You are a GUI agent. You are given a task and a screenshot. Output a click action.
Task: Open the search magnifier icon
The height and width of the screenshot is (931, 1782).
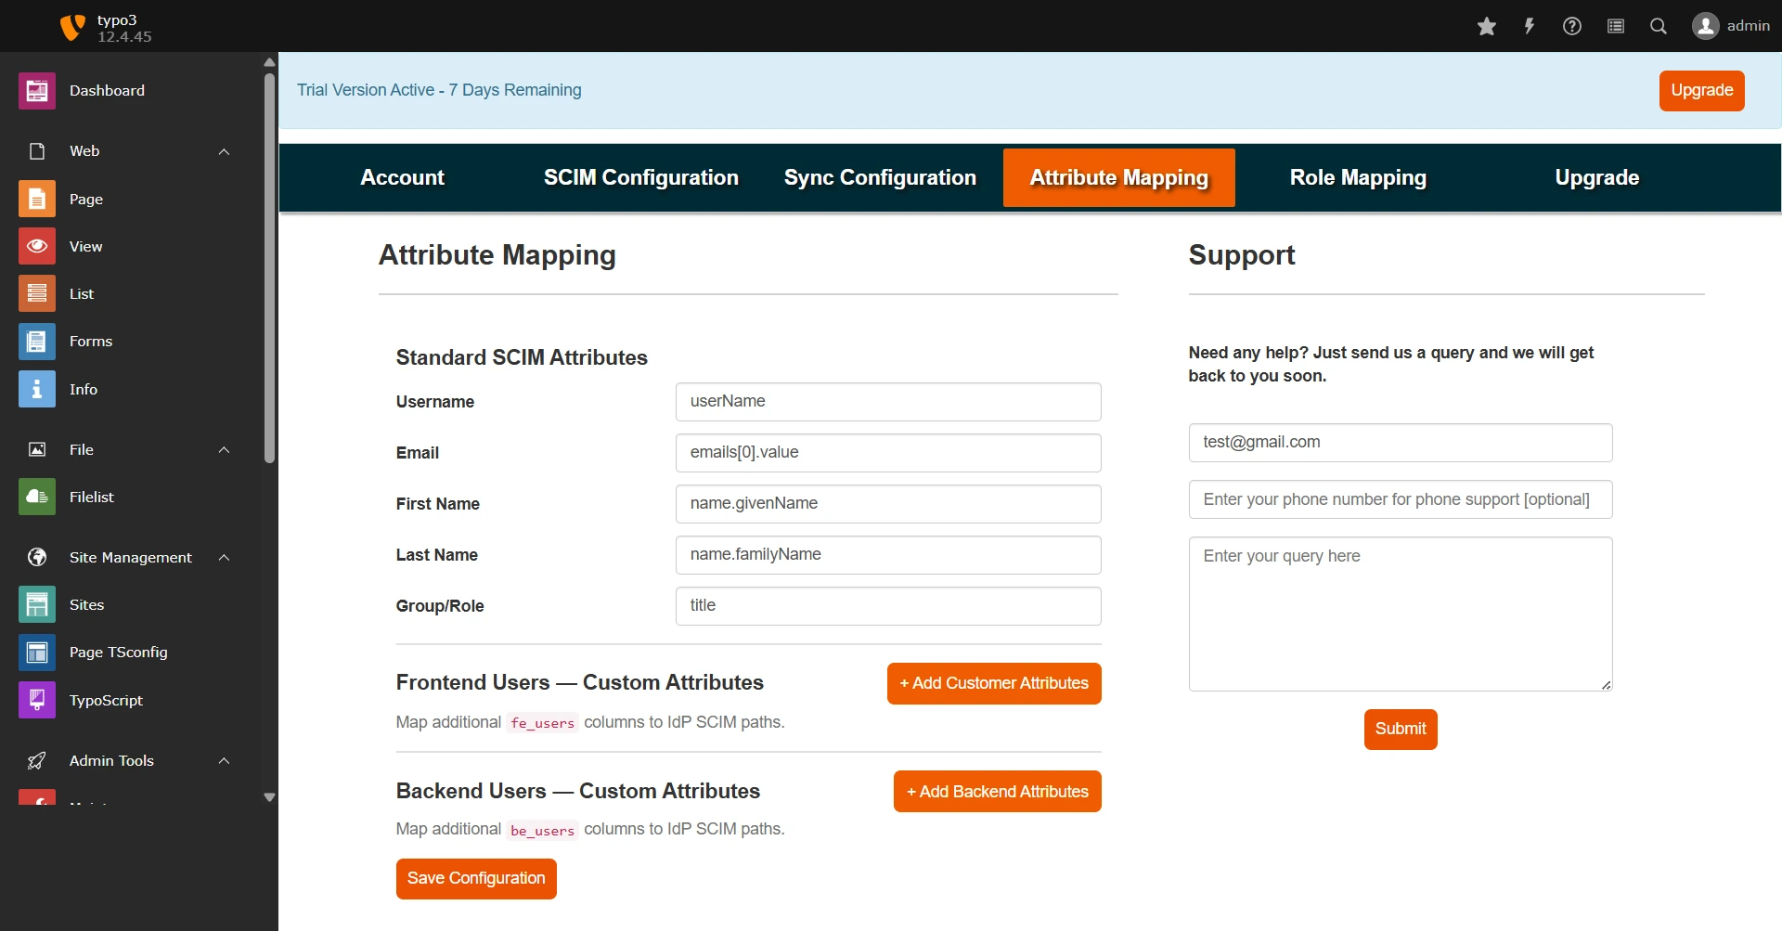(1659, 26)
